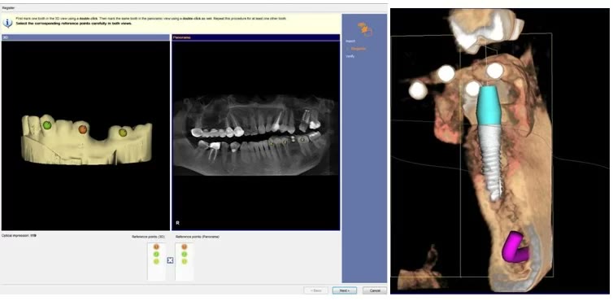Viewport: 613px width, 301px height.
Task: Click the Panorama view panel header
Action: [255, 37]
